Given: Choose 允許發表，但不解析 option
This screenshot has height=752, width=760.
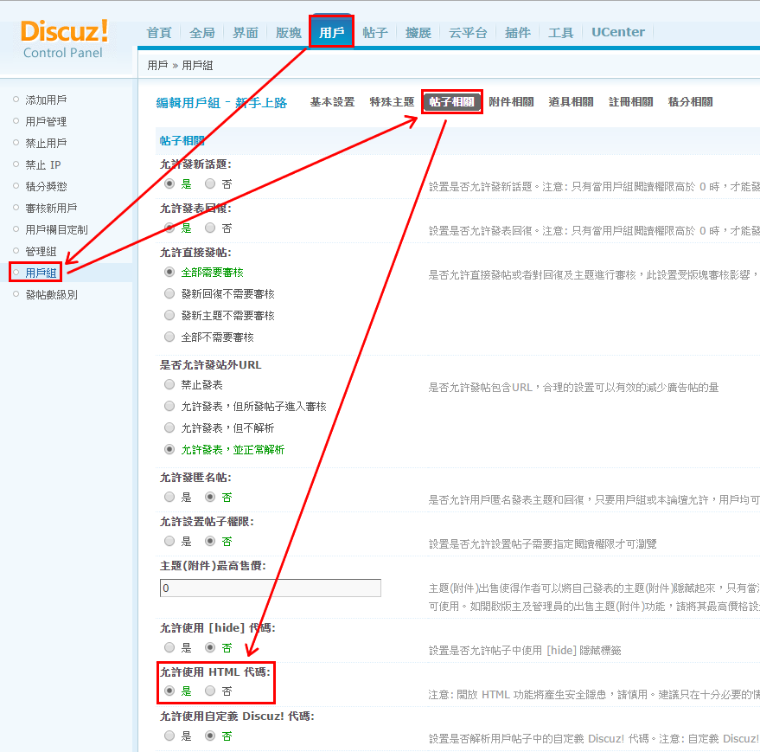Looking at the screenshot, I should click(169, 427).
